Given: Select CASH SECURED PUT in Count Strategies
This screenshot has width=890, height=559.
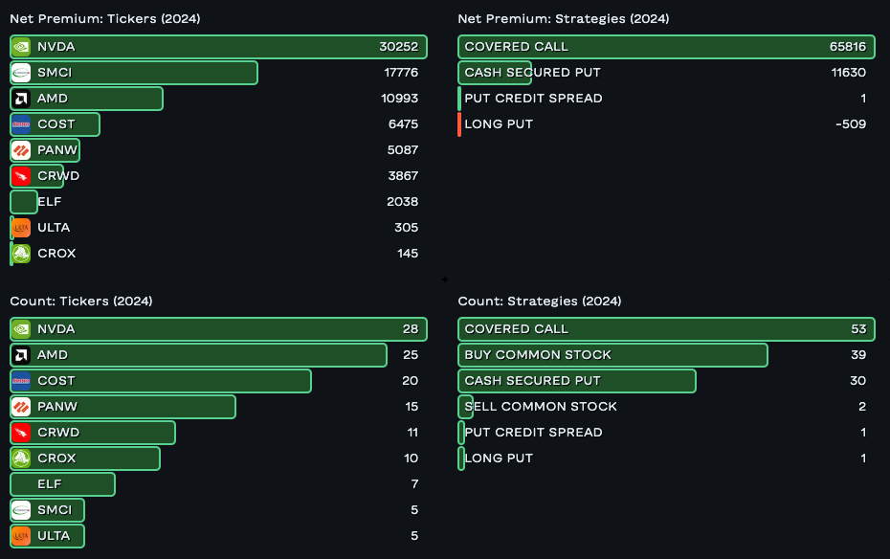Looking at the screenshot, I should pos(577,381).
